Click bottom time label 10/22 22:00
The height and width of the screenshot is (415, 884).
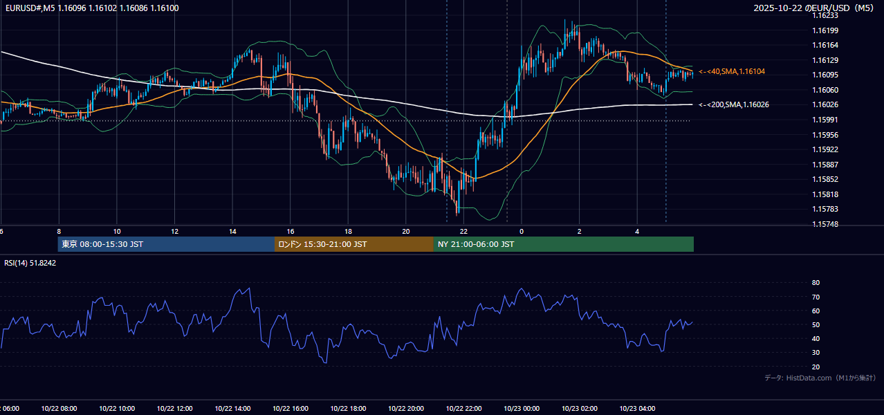pyautogui.click(x=463, y=409)
